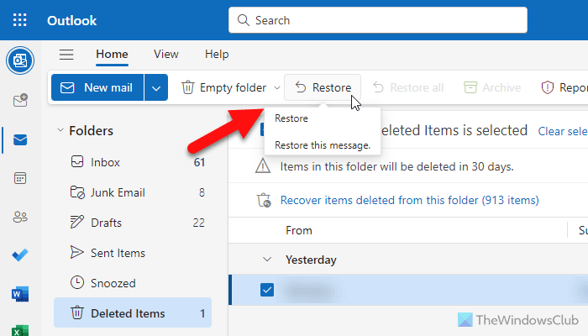Uncheck the selected message checkbox
The image size is (588, 336).
pos(267,290)
